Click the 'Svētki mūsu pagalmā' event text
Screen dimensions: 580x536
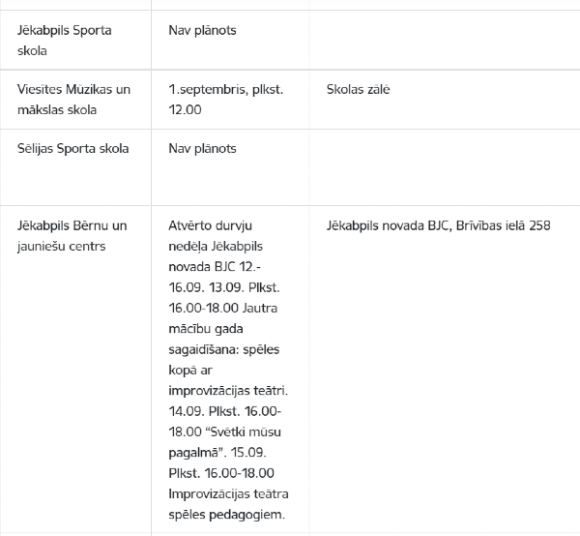[x=224, y=442]
